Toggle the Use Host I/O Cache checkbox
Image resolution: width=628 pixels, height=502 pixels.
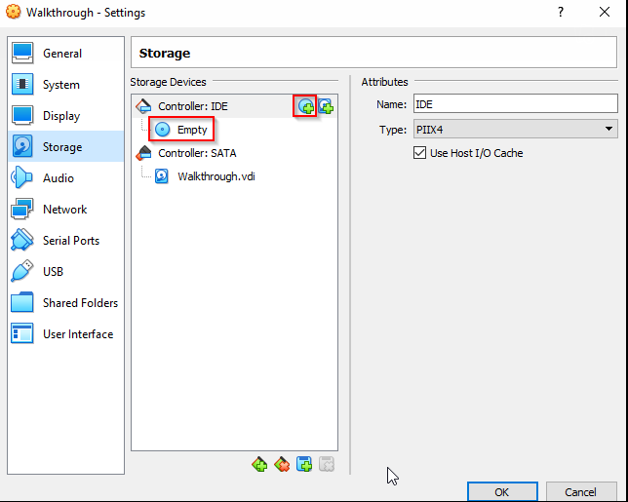click(x=419, y=153)
